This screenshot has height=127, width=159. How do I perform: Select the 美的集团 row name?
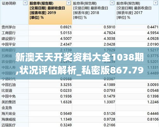9,102
